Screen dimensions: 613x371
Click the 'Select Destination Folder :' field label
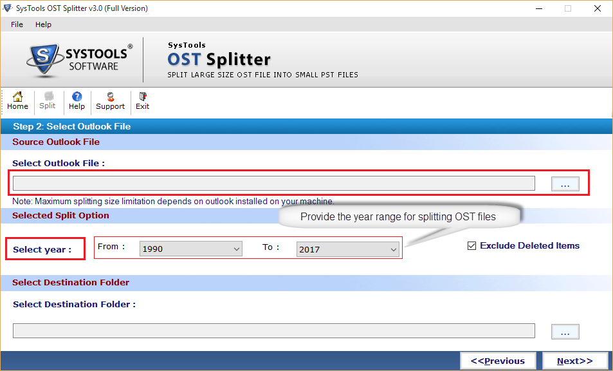click(x=74, y=305)
